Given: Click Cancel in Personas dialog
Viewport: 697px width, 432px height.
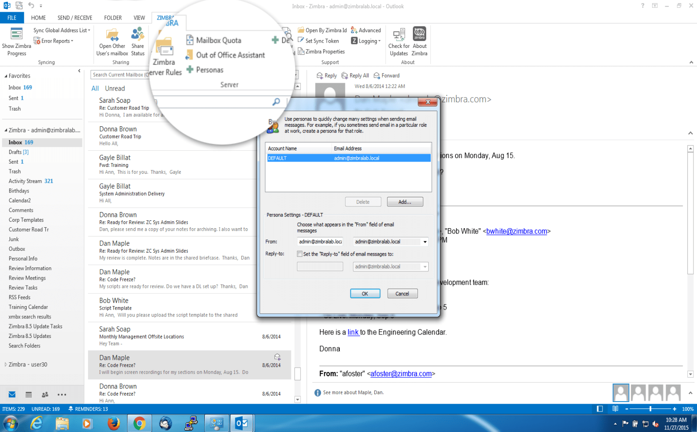Looking at the screenshot, I should coord(402,294).
